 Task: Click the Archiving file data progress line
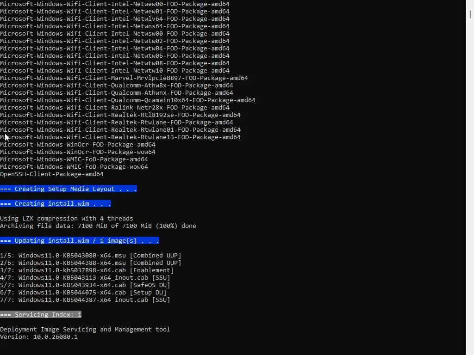tap(98, 226)
